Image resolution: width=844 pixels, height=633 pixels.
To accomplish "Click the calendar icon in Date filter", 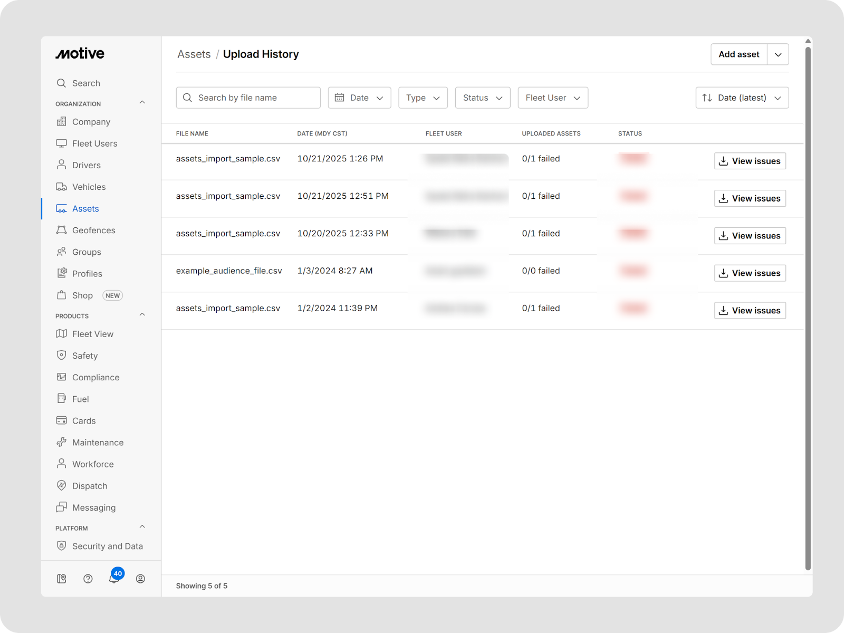I will 340,98.
